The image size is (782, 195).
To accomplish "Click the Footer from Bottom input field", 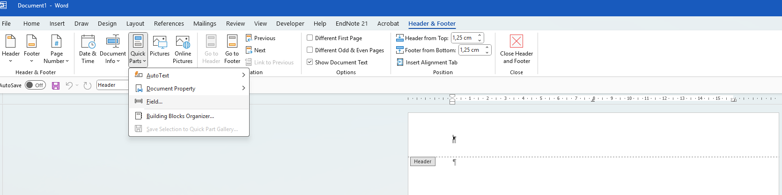I will (x=471, y=50).
